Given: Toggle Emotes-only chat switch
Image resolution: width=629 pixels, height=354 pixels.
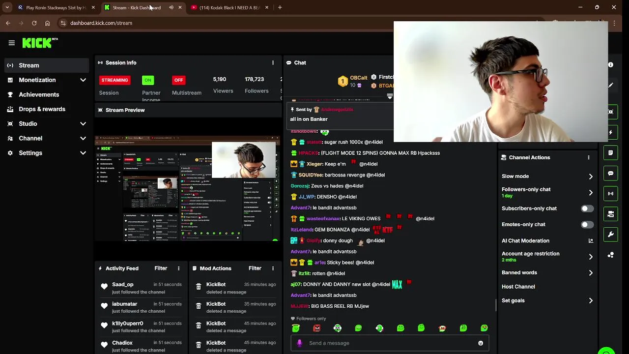Looking at the screenshot, I should [x=587, y=225].
